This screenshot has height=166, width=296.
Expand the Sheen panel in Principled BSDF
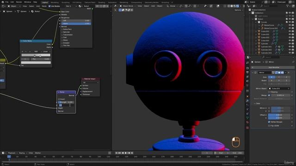click(65, 40)
